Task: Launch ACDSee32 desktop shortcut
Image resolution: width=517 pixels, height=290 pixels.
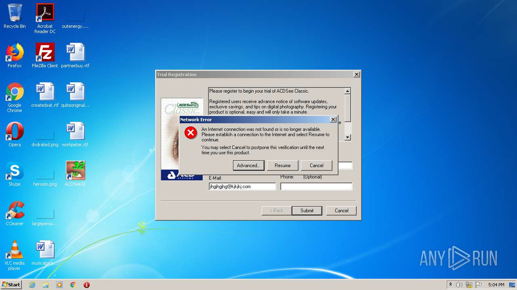Action: click(75, 174)
